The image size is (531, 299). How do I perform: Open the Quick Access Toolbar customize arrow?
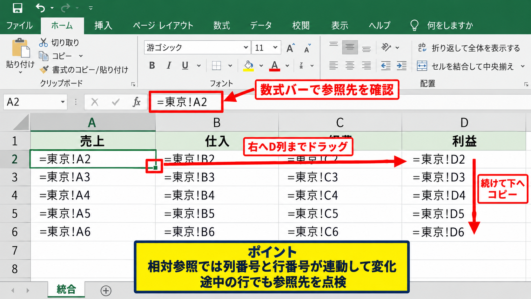click(x=91, y=8)
